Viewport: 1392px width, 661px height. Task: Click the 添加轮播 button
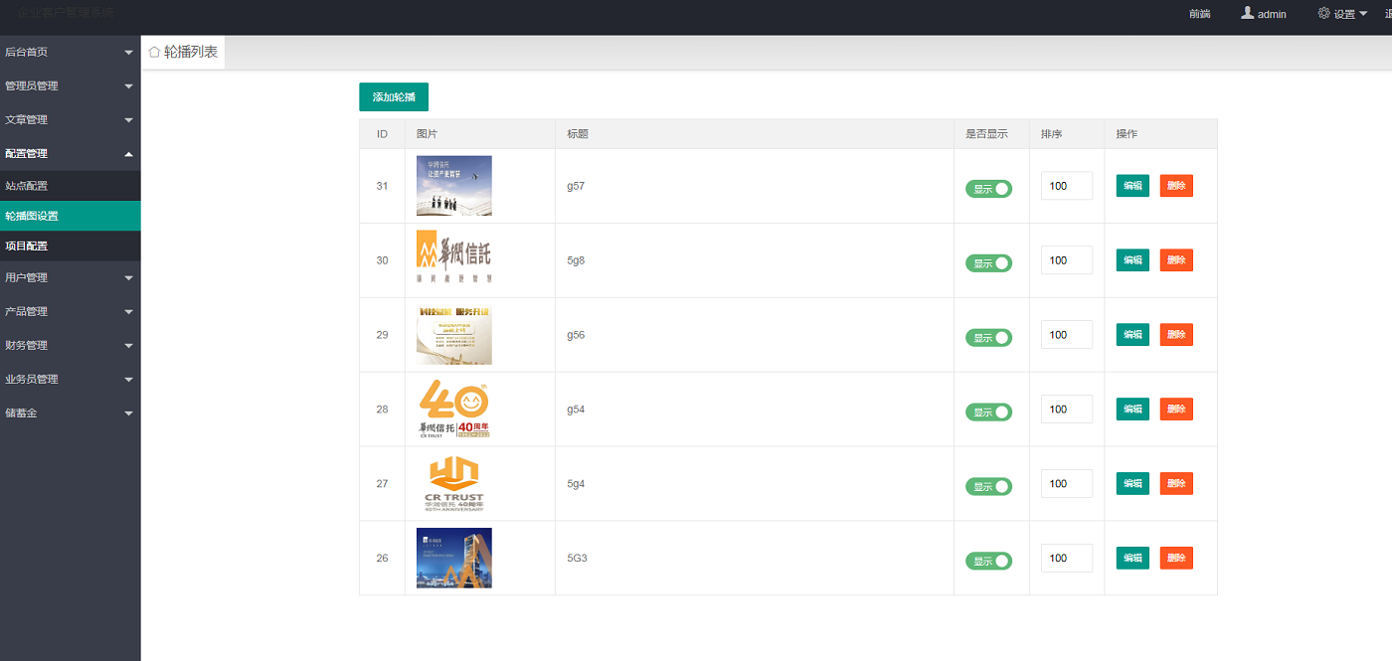pyautogui.click(x=393, y=97)
